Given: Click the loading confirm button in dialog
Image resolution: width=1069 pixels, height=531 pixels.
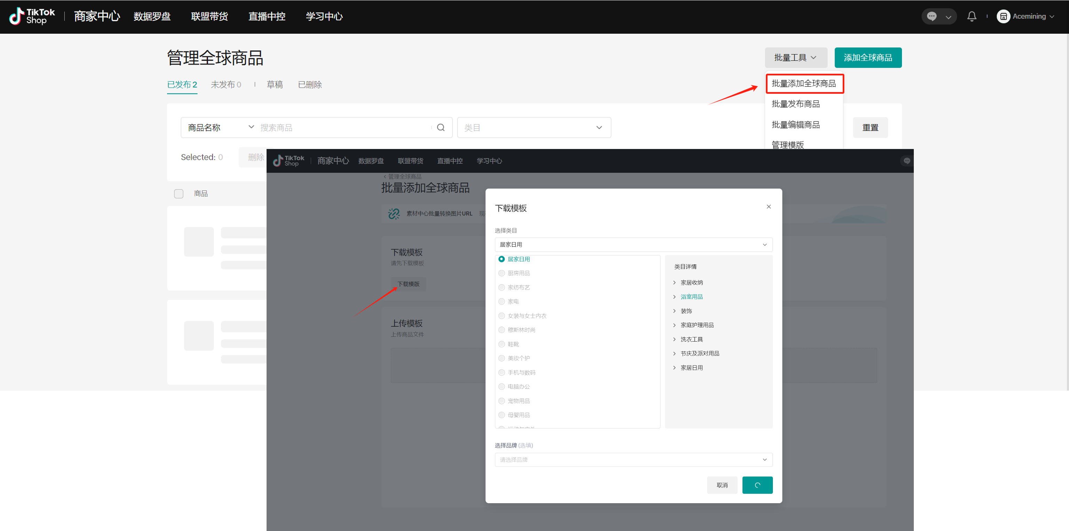Looking at the screenshot, I should tap(757, 485).
